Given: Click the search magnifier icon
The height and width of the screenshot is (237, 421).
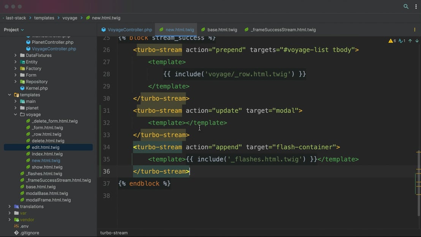Looking at the screenshot, I should pos(406,6).
